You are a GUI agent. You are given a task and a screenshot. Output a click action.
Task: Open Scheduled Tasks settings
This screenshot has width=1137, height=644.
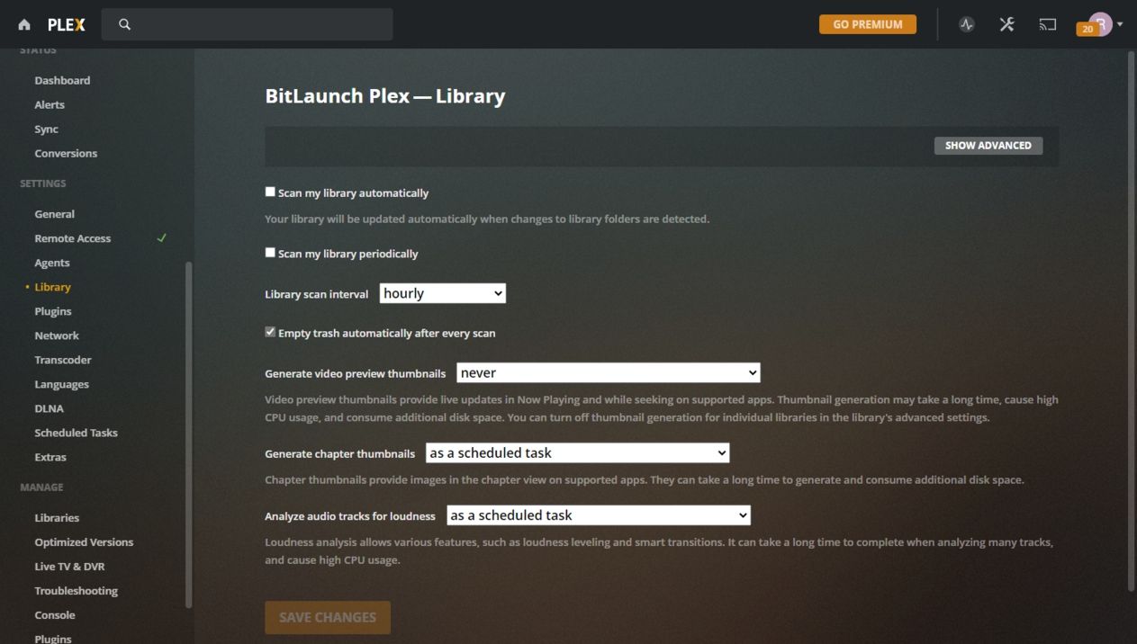click(x=76, y=433)
